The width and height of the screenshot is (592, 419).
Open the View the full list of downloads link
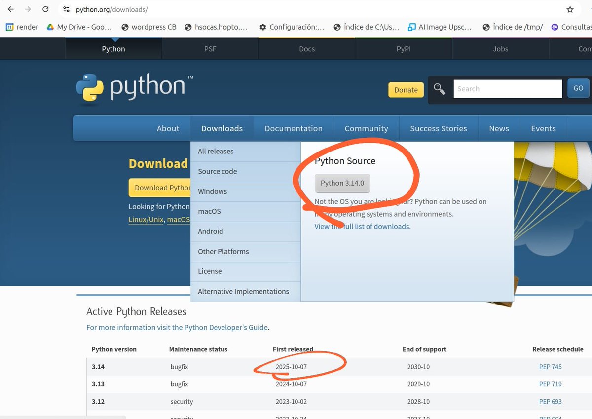(362, 226)
